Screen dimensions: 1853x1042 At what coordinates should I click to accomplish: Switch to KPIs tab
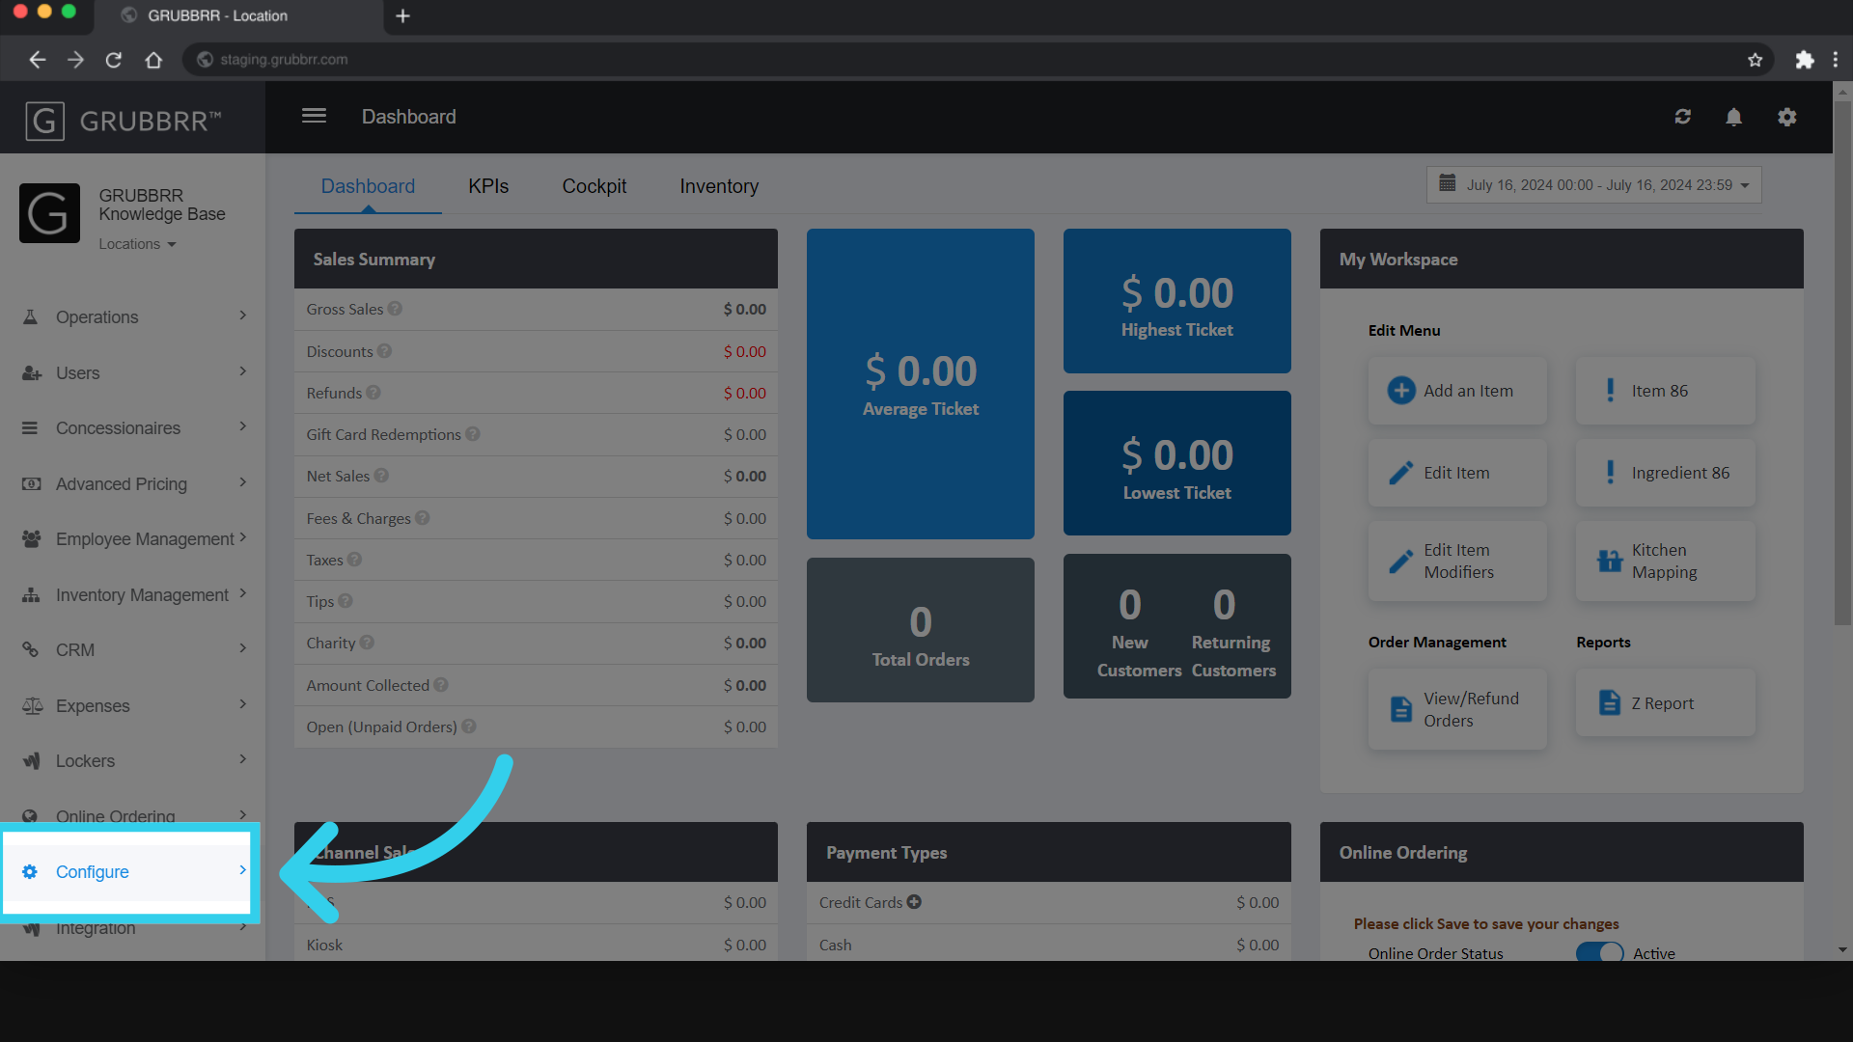(x=488, y=186)
